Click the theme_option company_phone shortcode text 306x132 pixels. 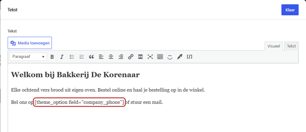pyautogui.click(x=79, y=102)
